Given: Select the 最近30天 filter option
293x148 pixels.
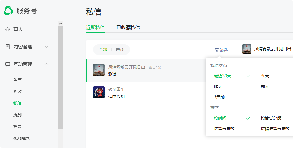Looking at the screenshot, I should coord(222,76).
